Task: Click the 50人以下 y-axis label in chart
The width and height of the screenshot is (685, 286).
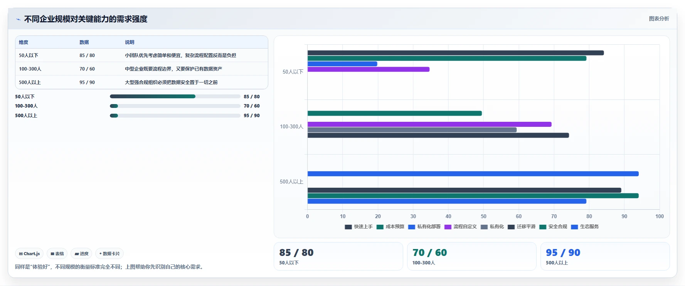Action: (x=293, y=72)
